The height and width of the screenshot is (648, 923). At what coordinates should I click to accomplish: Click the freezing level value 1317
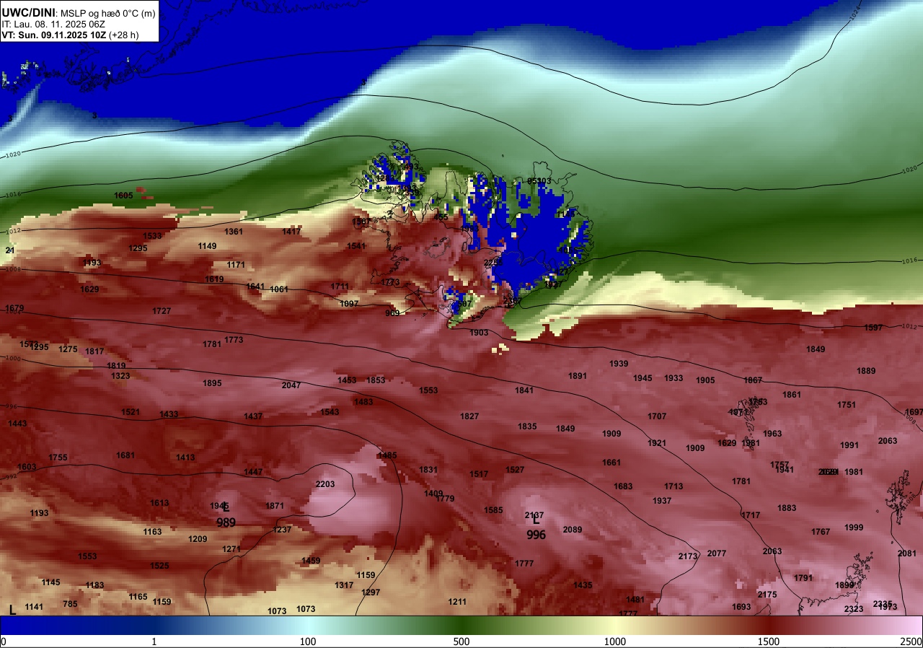click(x=344, y=585)
